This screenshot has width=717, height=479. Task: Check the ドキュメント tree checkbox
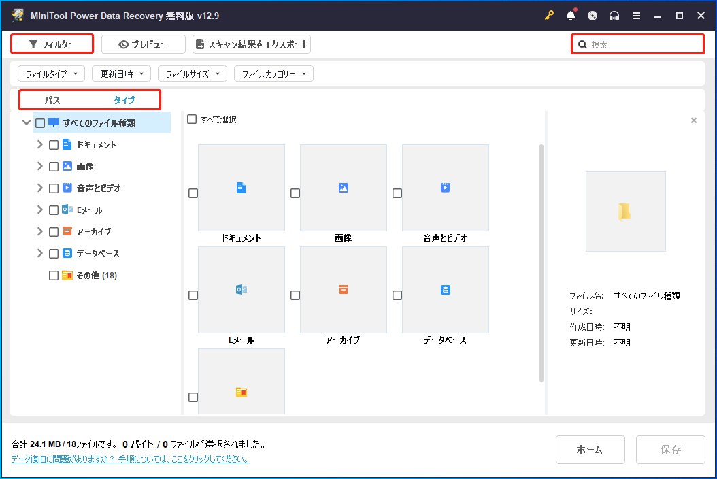[x=54, y=145]
